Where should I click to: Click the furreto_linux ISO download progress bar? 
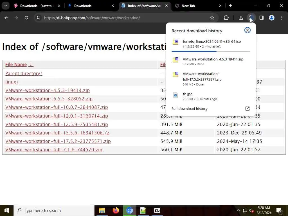(211, 51)
